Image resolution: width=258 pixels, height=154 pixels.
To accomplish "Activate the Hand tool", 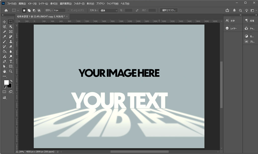I will point(4,71).
